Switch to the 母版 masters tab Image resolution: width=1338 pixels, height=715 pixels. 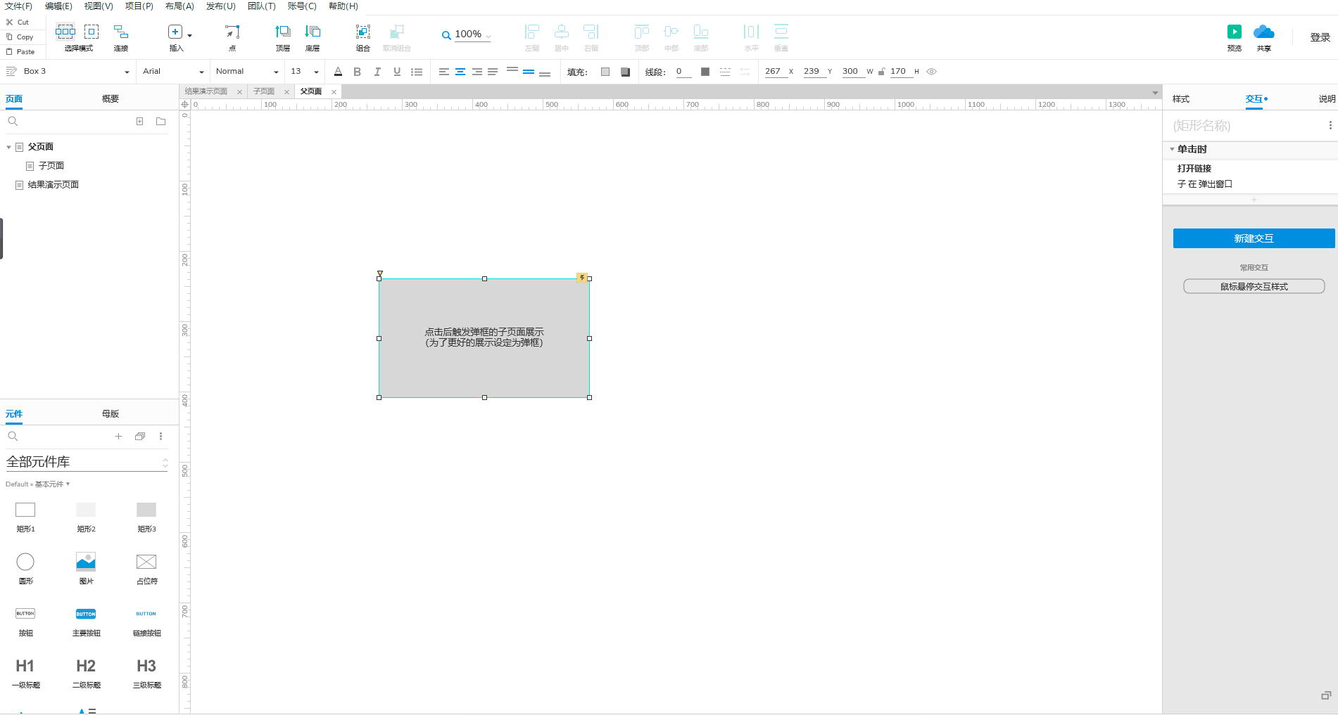coord(111,414)
